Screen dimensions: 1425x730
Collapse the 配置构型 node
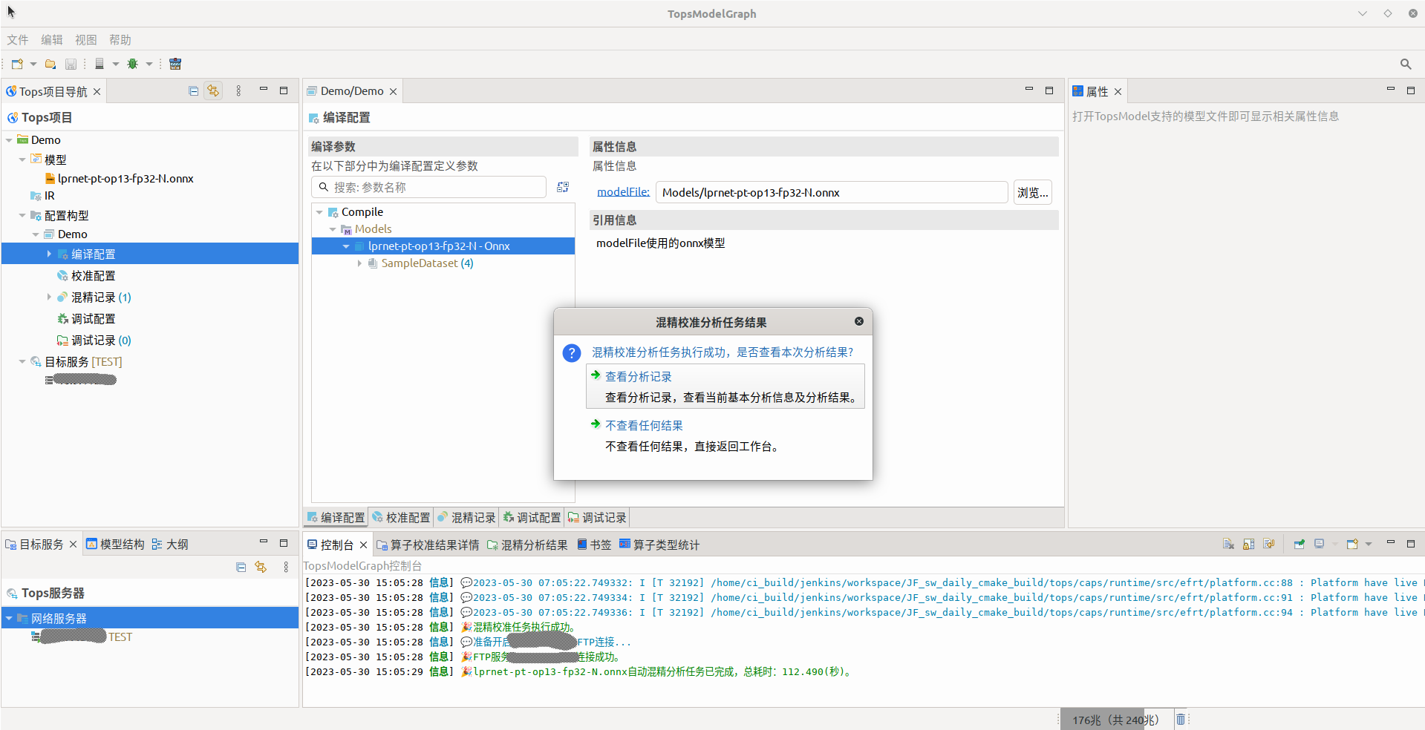pyautogui.click(x=22, y=215)
